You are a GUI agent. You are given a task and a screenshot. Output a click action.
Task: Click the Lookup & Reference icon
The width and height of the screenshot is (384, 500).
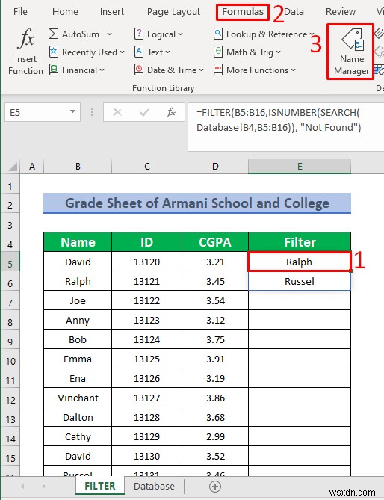[218, 34]
